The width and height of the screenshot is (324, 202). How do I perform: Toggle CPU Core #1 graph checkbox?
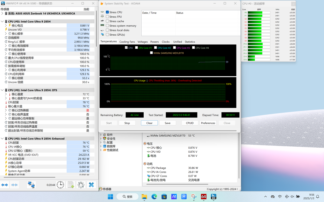[136, 48]
